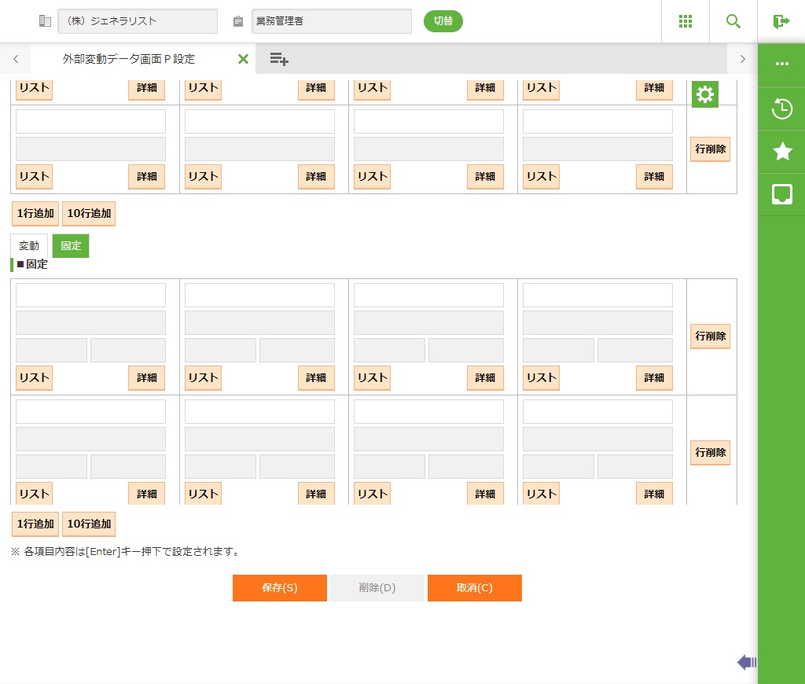Switch to the 固定 tab
805x684 pixels.
tap(71, 246)
